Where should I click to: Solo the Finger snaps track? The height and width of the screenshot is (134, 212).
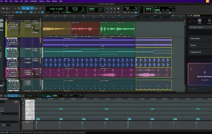[x=14, y=71]
